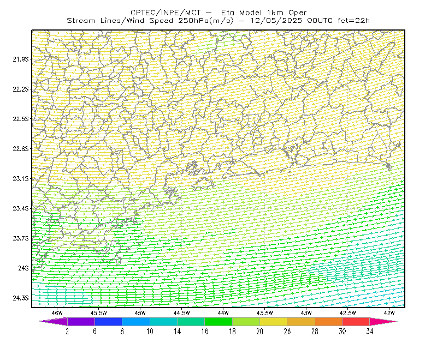
Task: Click the lime swatch between 18 and 20
Action: [x=246, y=321]
